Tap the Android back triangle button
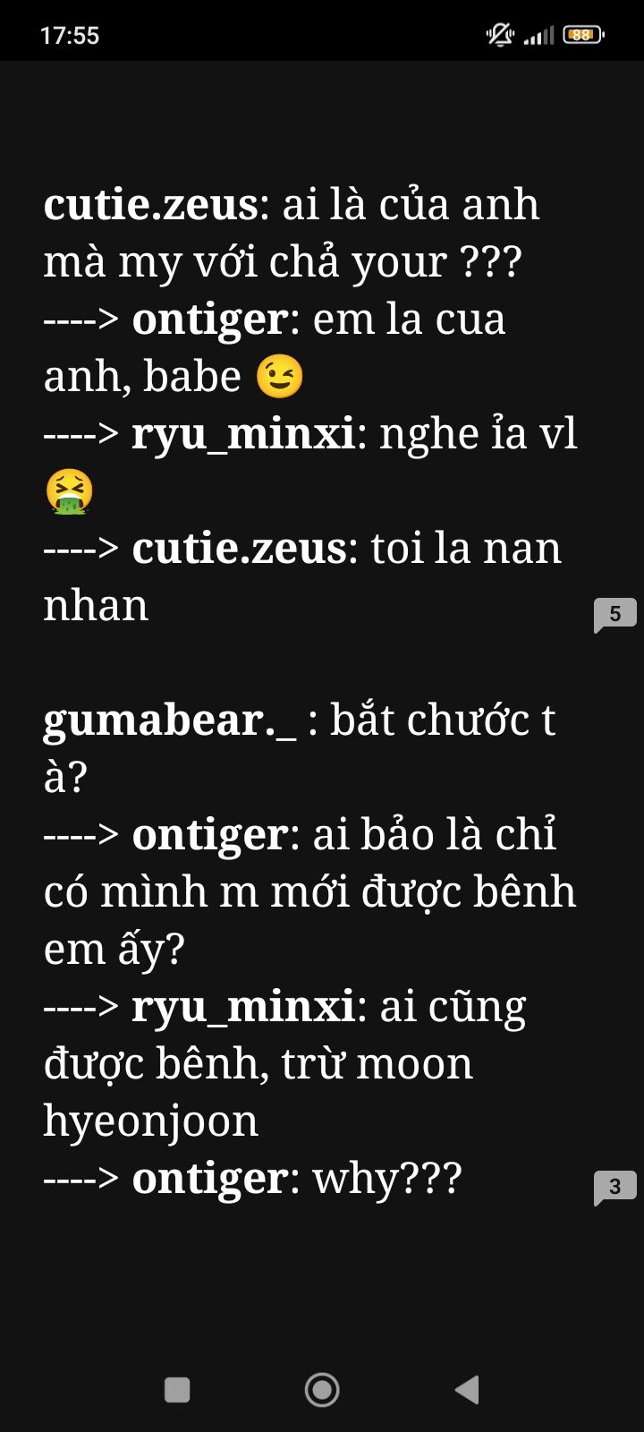This screenshot has height=1432, width=644. (467, 1389)
